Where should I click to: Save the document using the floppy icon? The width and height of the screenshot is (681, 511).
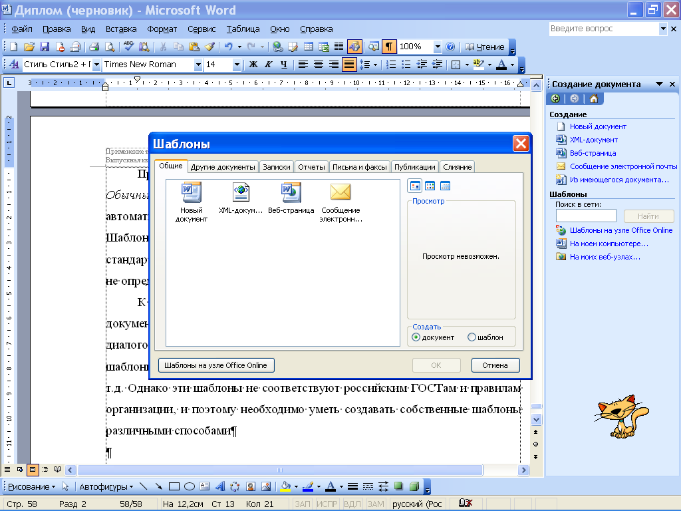[45, 47]
